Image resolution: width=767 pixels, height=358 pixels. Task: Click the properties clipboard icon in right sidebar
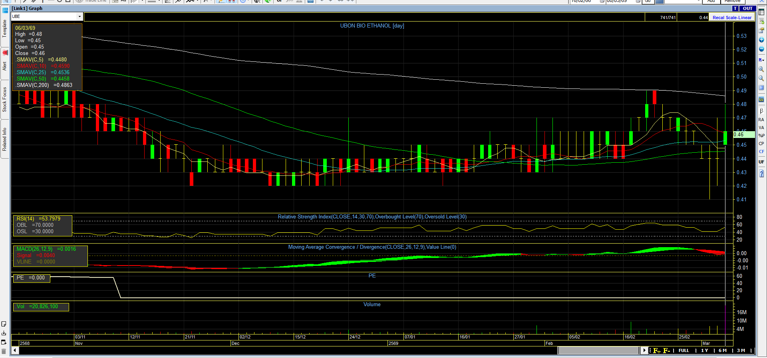click(761, 30)
